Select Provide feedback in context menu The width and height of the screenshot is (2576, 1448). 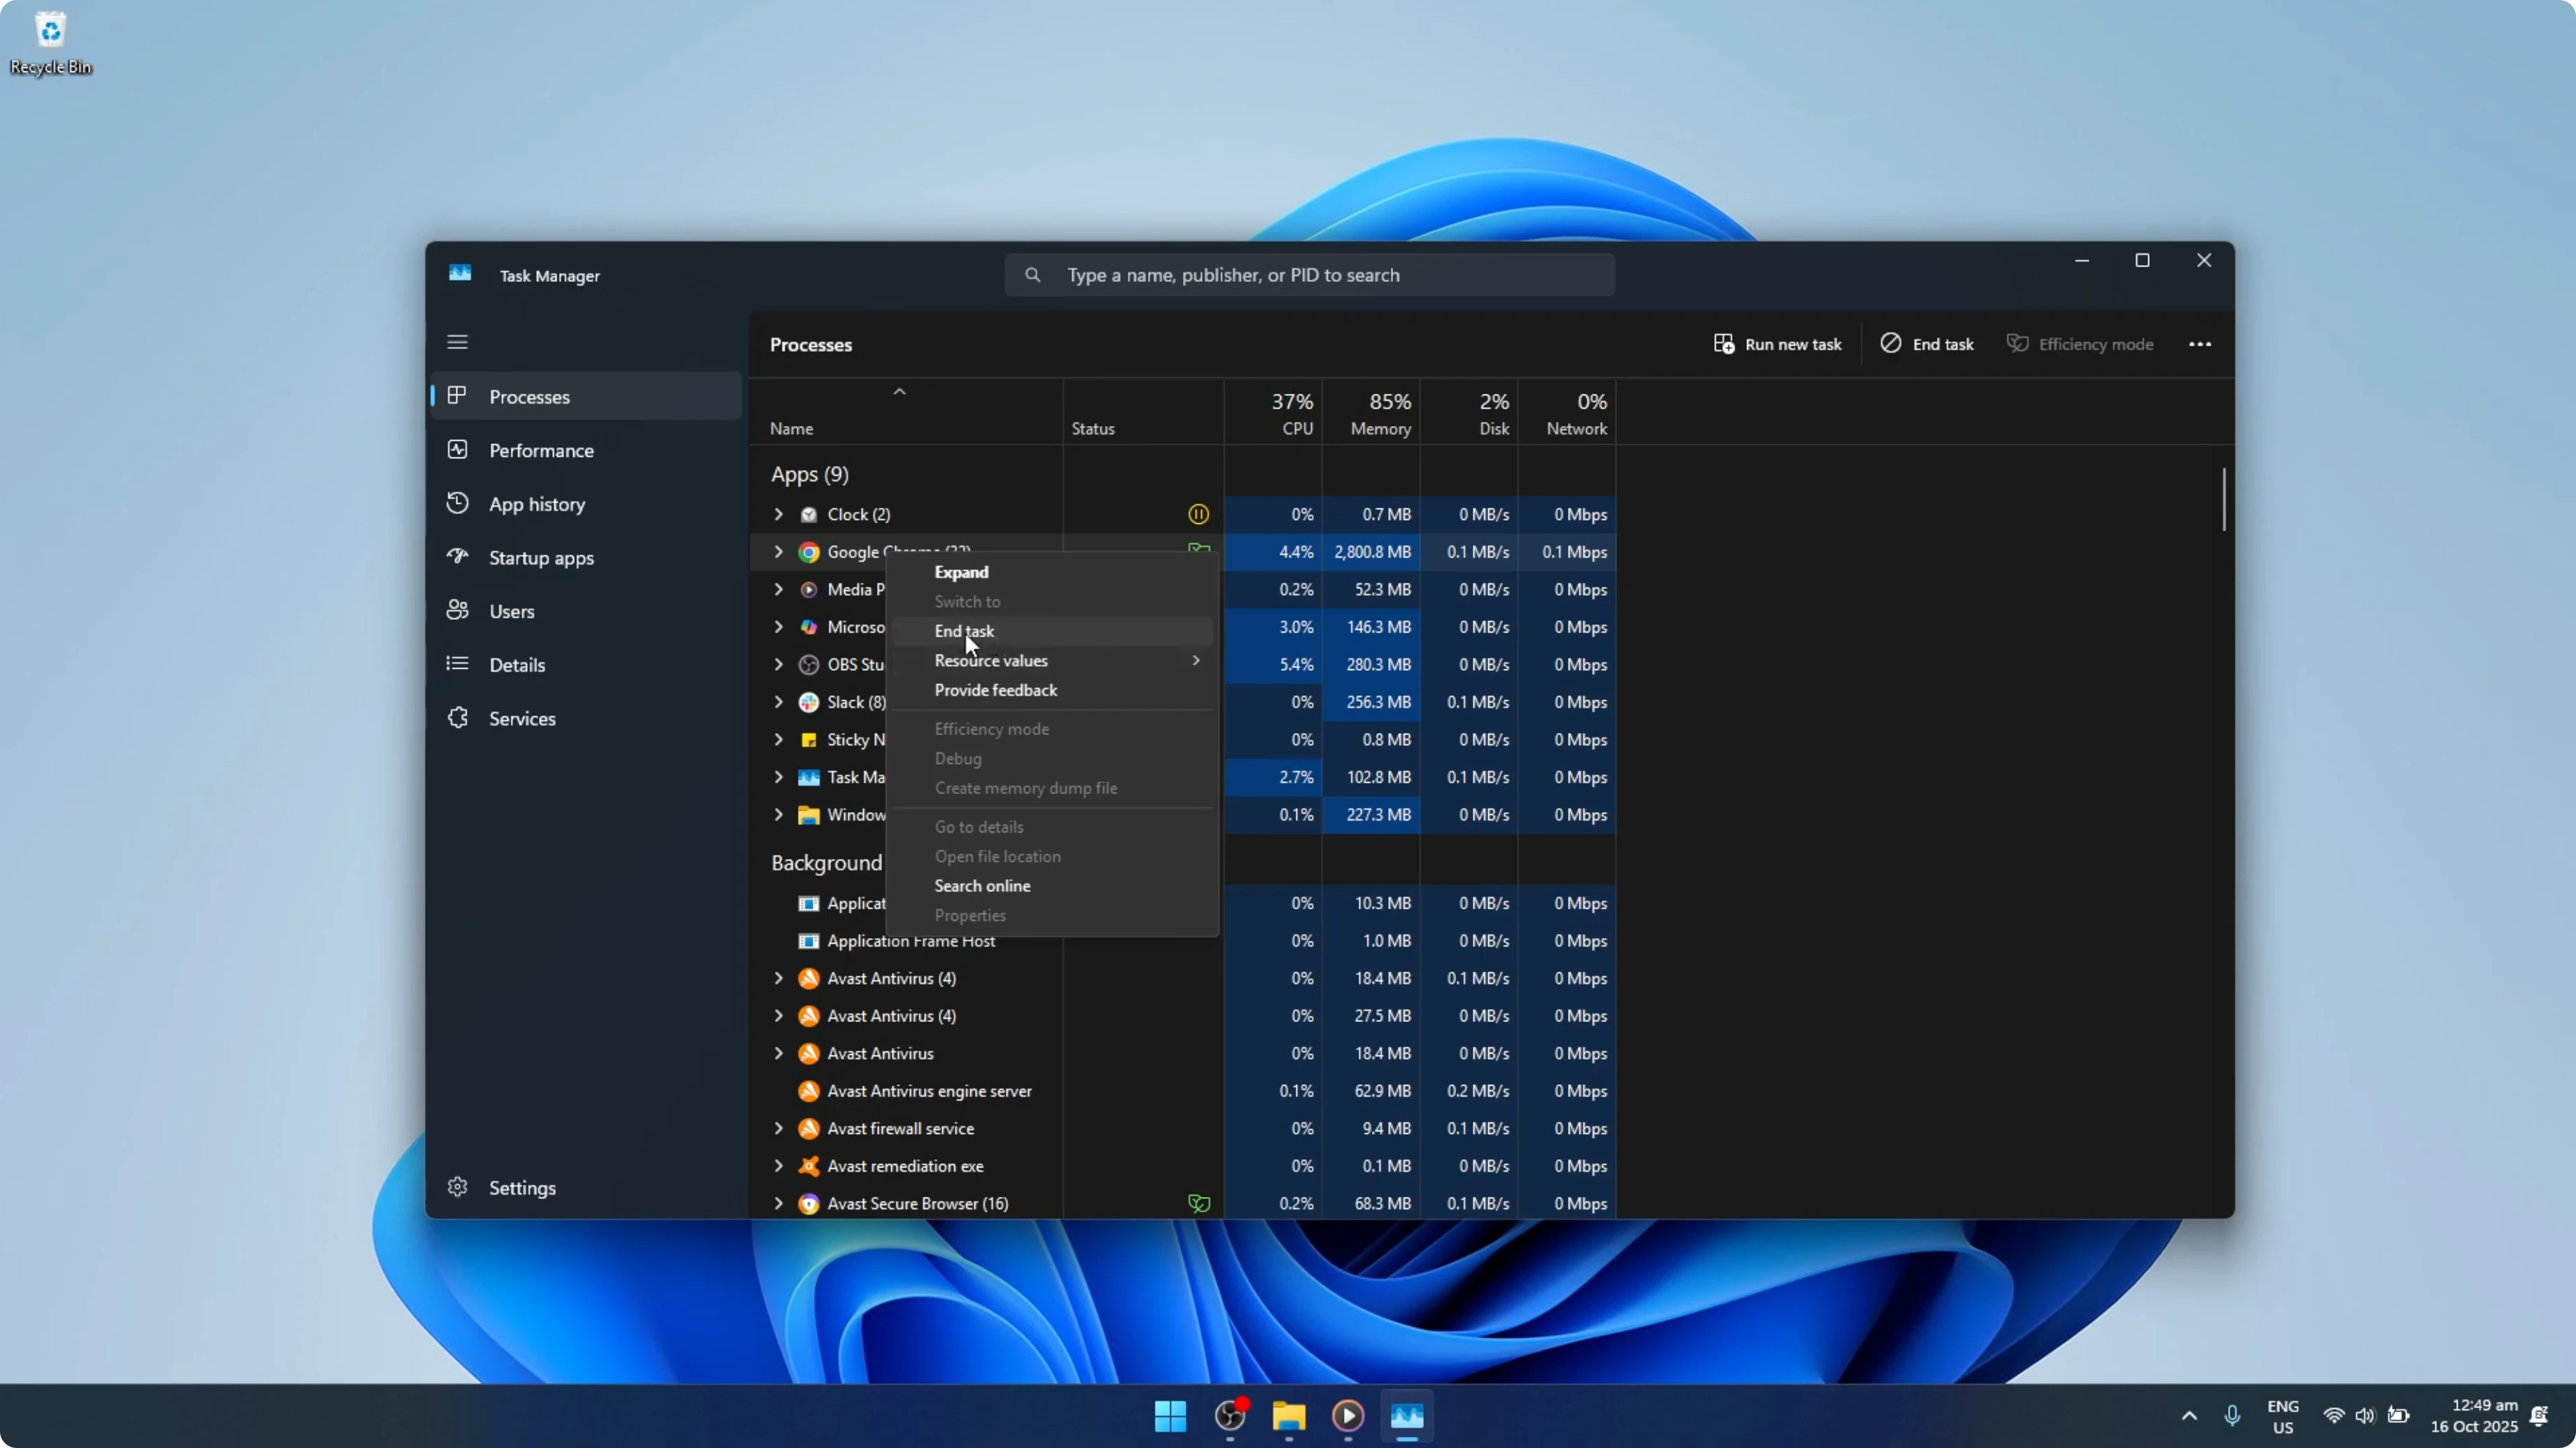tap(1052, 690)
